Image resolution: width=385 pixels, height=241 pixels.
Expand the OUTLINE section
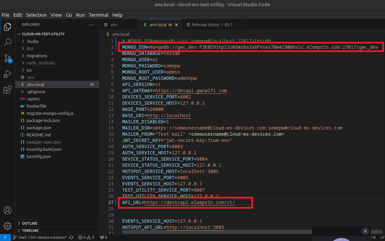click(x=29, y=223)
